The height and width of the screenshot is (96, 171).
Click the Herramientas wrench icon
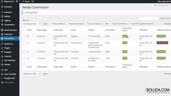tap(2, 60)
